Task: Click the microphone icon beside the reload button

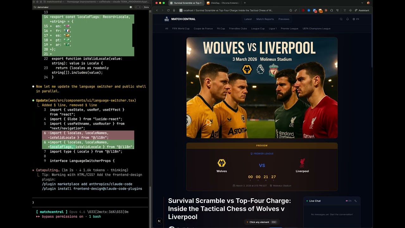Action: click(174, 10)
